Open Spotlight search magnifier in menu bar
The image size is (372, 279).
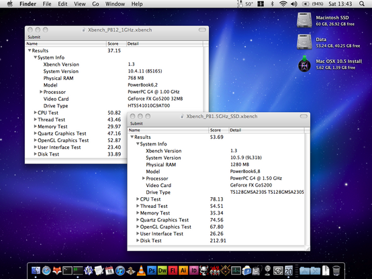click(x=361, y=4)
